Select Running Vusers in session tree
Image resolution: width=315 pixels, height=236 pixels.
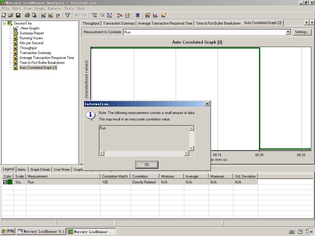point(31,38)
